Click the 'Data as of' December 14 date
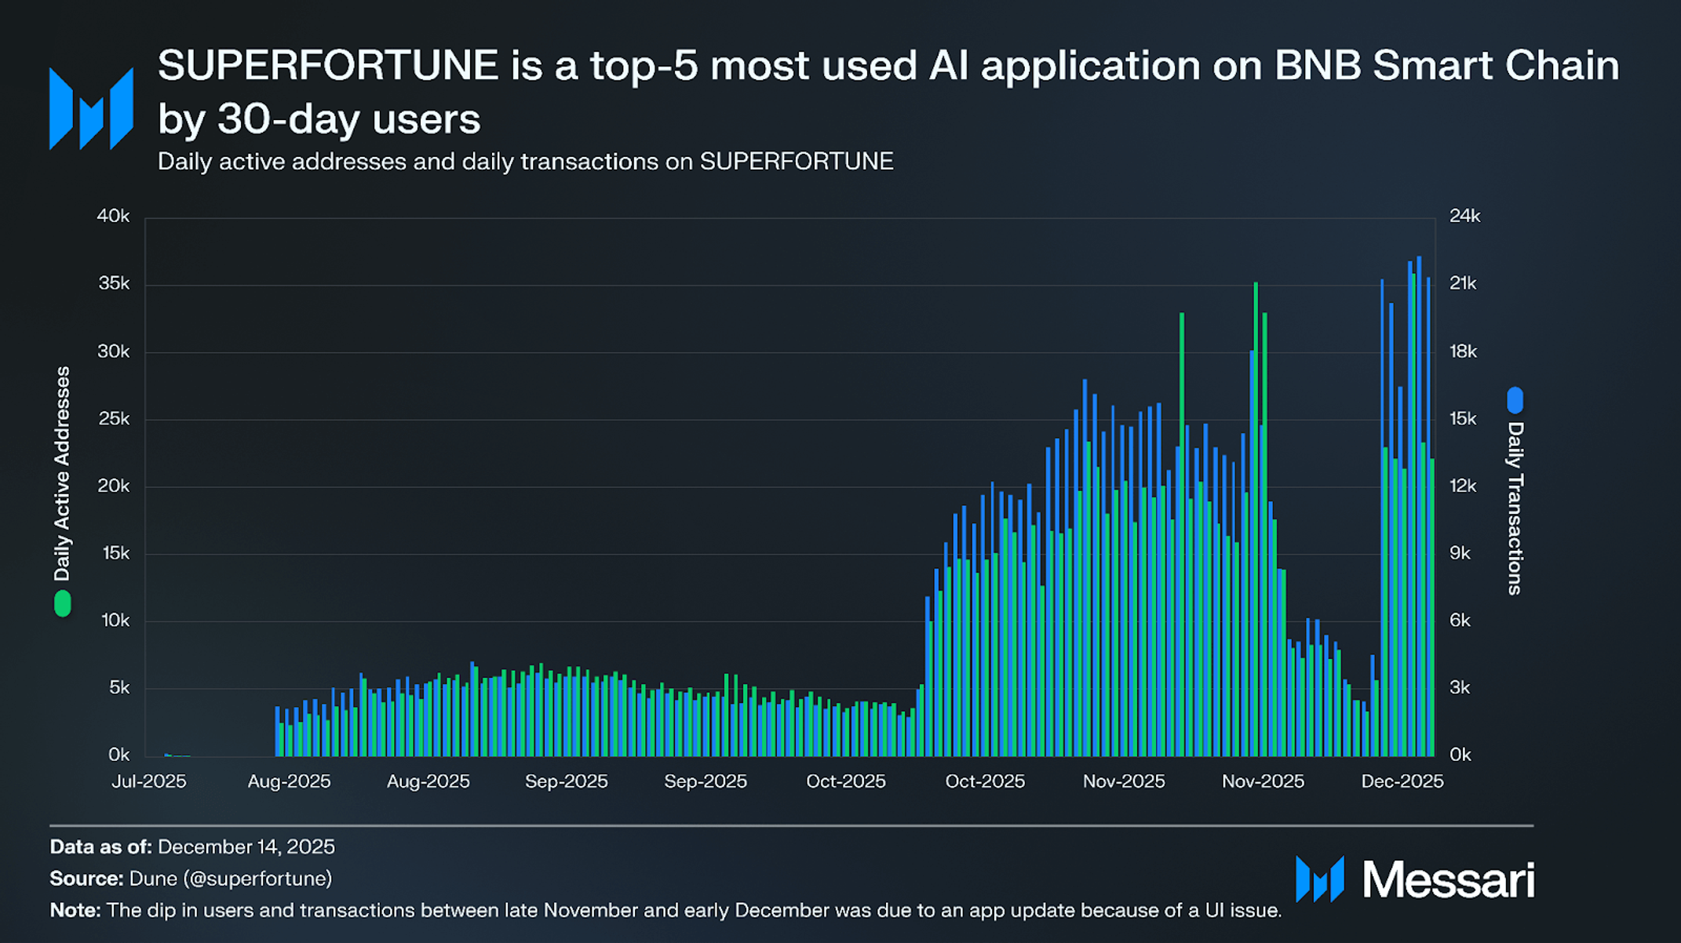This screenshot has height=943, width=1681. click(x=246, y=847)
